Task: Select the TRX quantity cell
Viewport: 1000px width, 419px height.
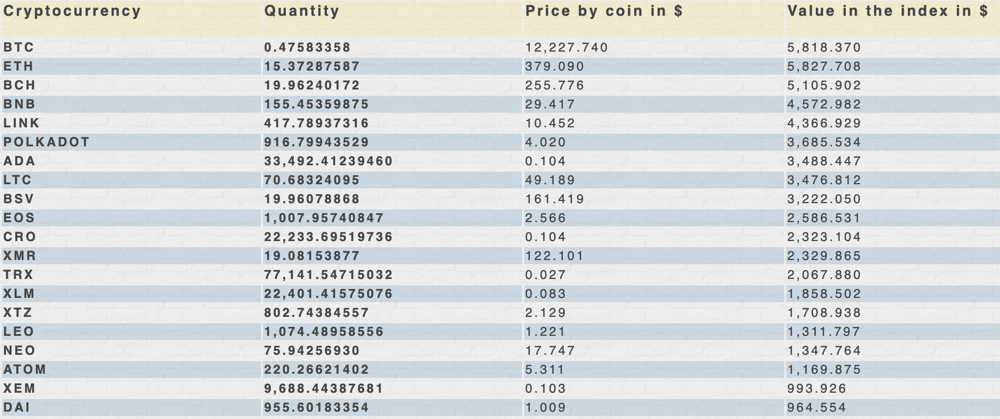Action: 329,275
